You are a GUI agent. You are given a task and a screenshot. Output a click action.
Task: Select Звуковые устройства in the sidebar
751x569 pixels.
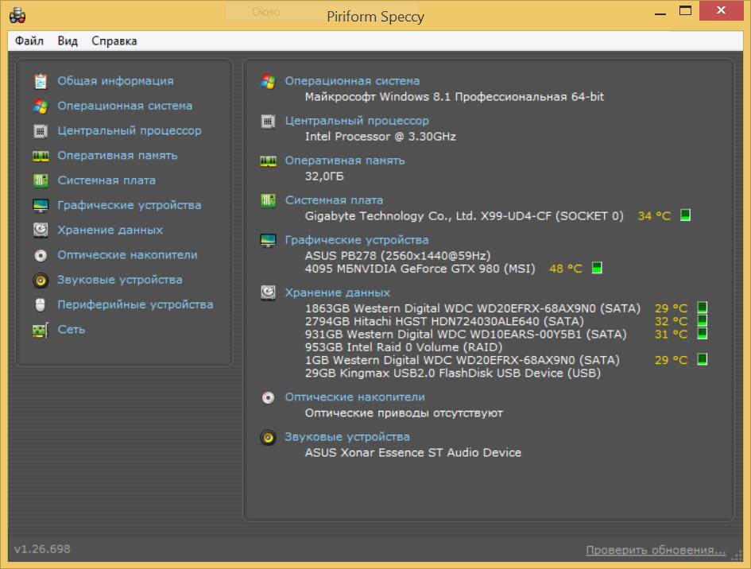pos(120,281)
